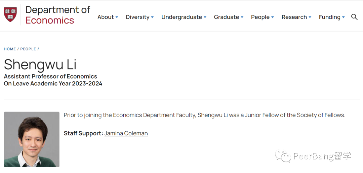363x173 pixels.
Task: Click the Harvard shield logo icon
Action: click(10, 15)
